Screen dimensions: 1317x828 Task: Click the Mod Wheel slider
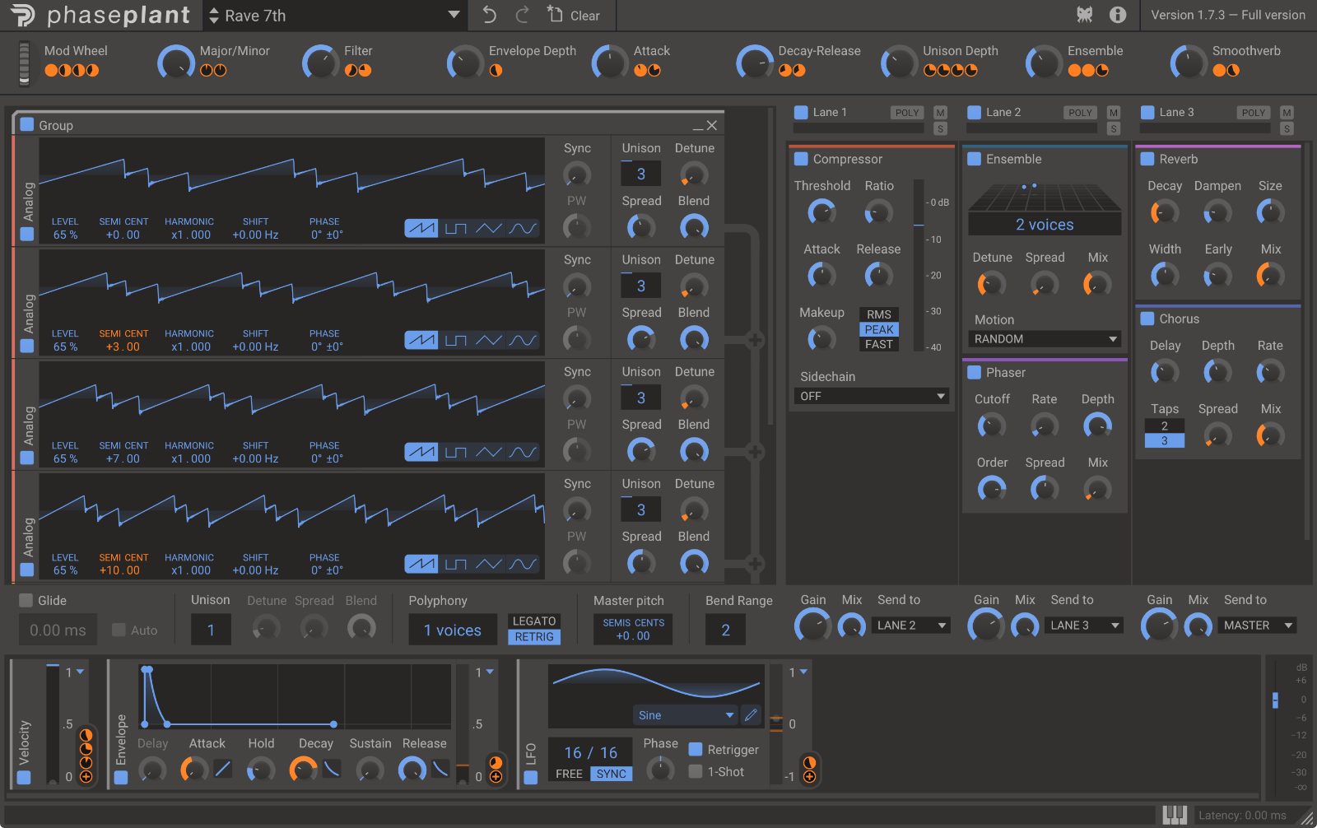(25, 63)
